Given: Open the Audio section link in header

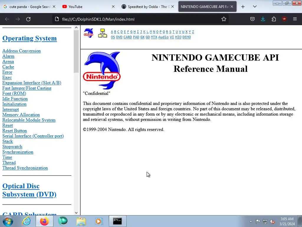Looking at the screenshot, I should (x=163, y=37).
